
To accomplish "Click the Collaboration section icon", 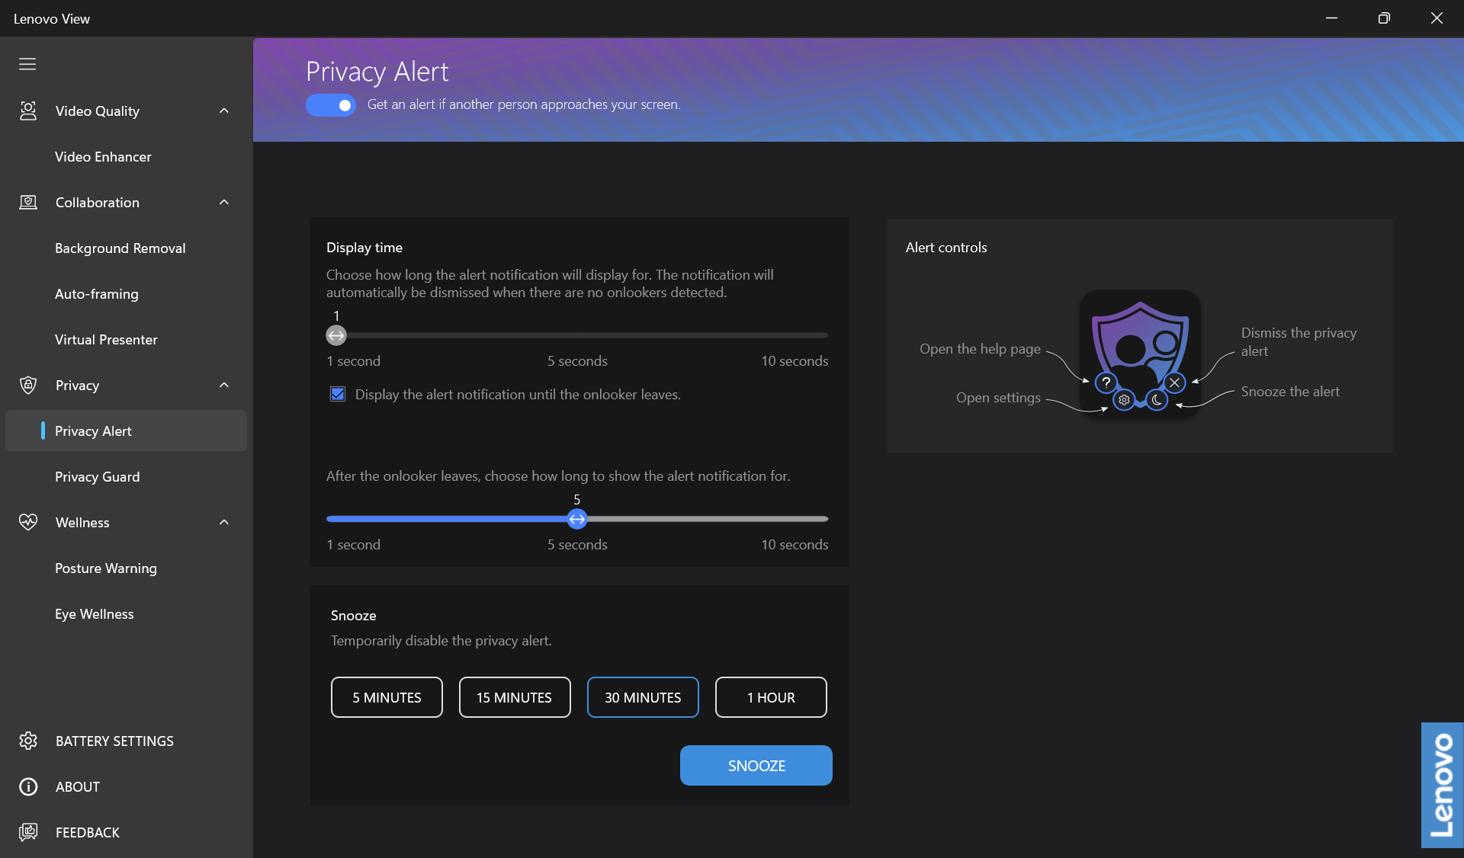I will tap(28, 203).
